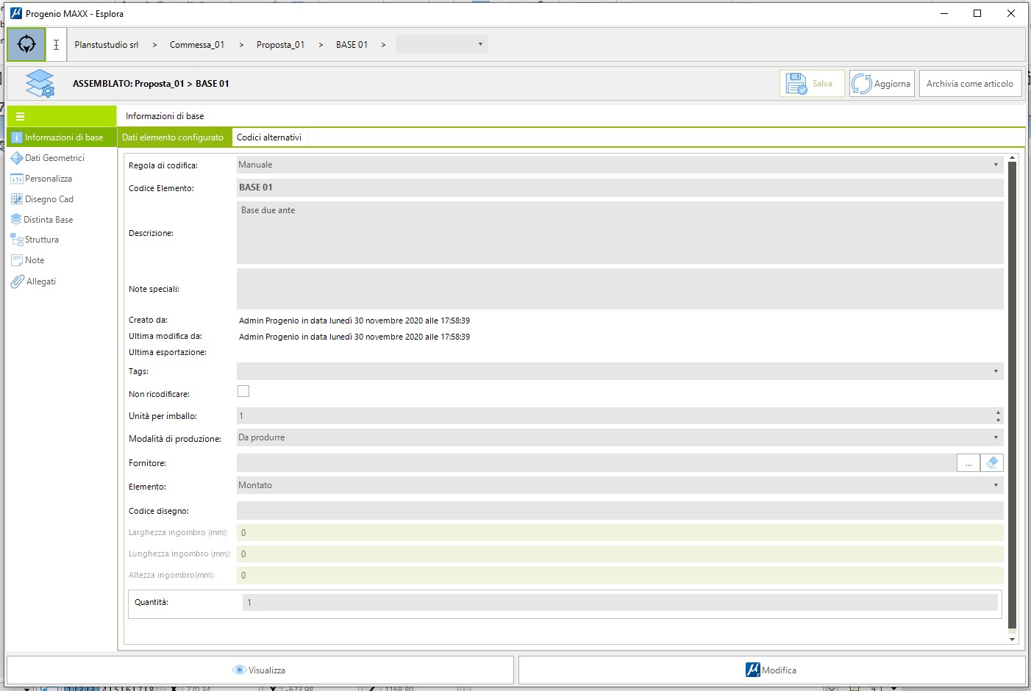Screen dimensions: 1031x691
Task: Click the Distinta Base layers icon
Action: coord(16,220)
